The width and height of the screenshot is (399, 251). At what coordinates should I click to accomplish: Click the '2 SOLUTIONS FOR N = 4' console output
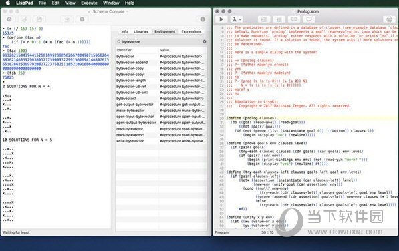tap(26, 87)
